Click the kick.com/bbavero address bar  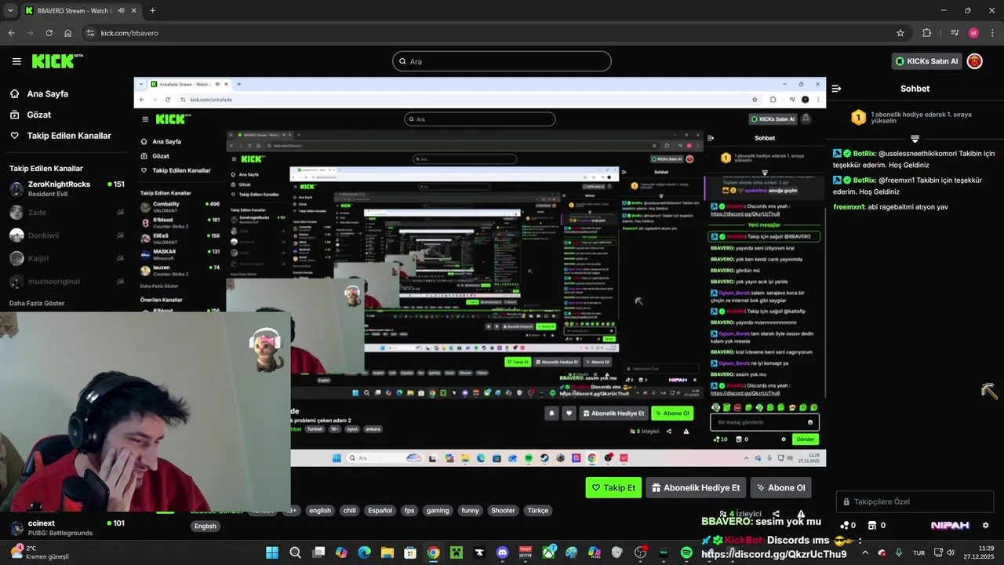coord(494,33)
